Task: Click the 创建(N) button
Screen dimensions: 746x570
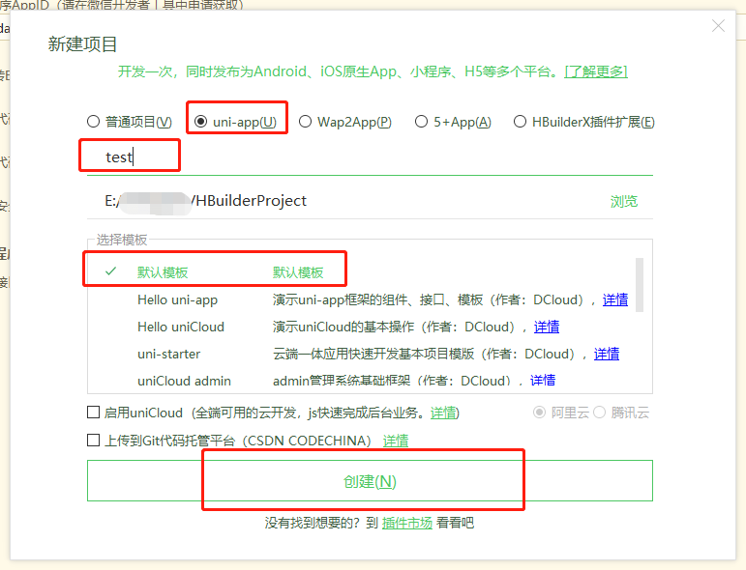Action: coord(370,481)
